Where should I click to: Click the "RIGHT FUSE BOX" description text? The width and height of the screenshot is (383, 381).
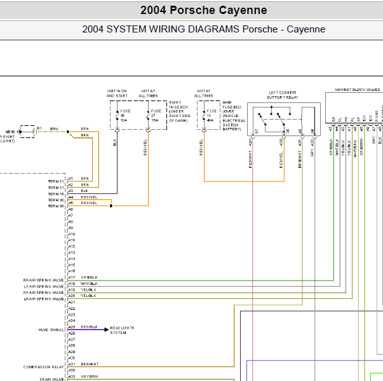click(x=180, y=111)
